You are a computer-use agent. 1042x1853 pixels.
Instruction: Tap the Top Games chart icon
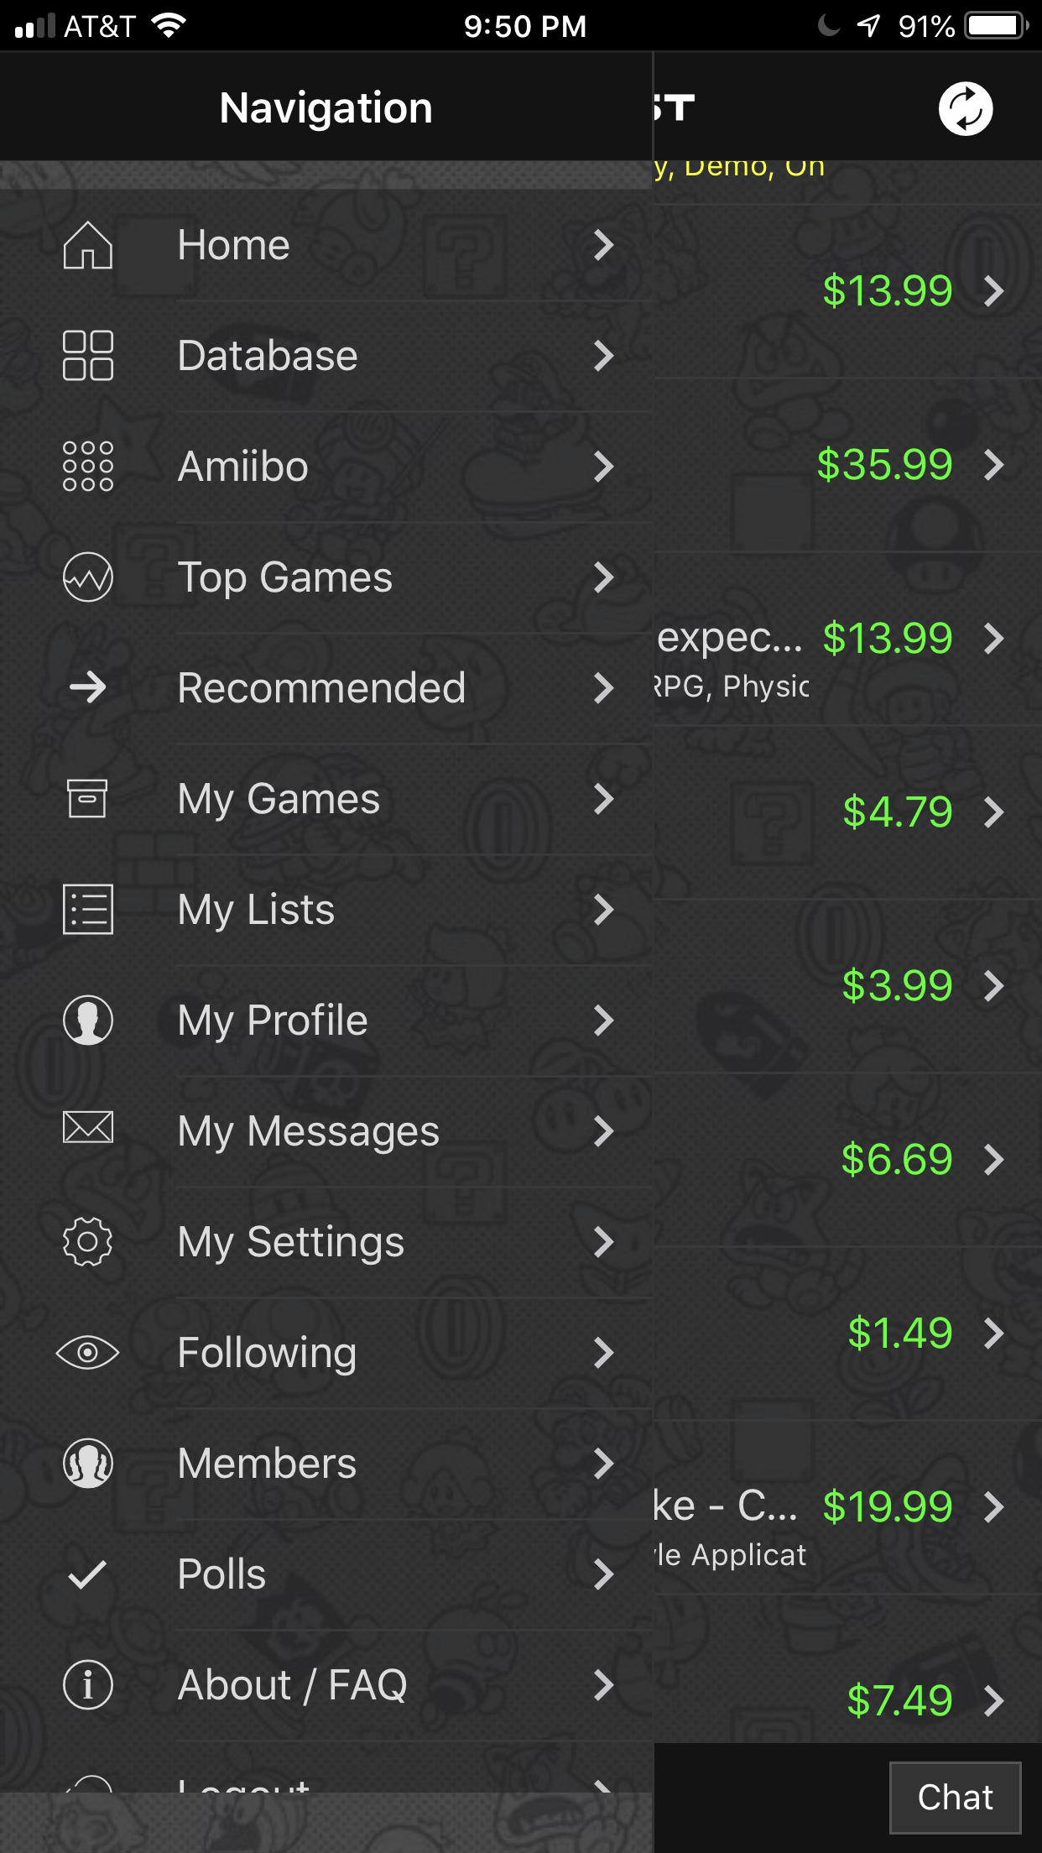tap(87, 577)
